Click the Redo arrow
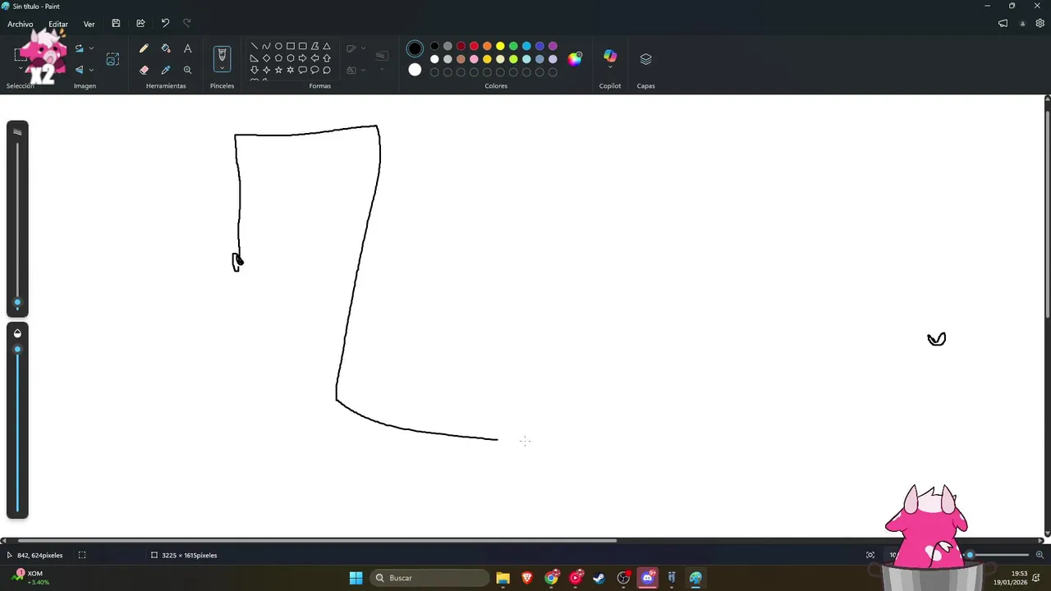1051x591 pixels. point(187,24)
